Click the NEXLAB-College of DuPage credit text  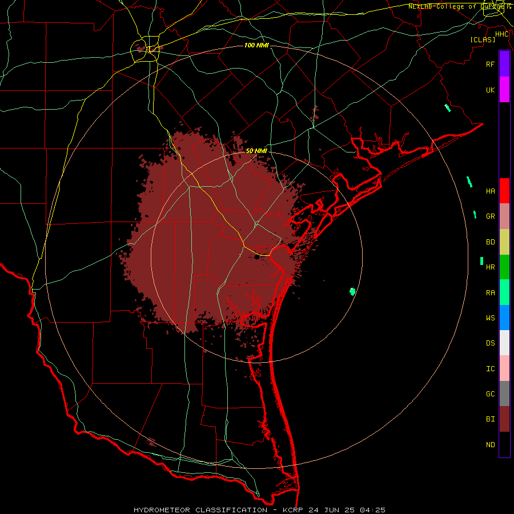(x=459, y=6)
